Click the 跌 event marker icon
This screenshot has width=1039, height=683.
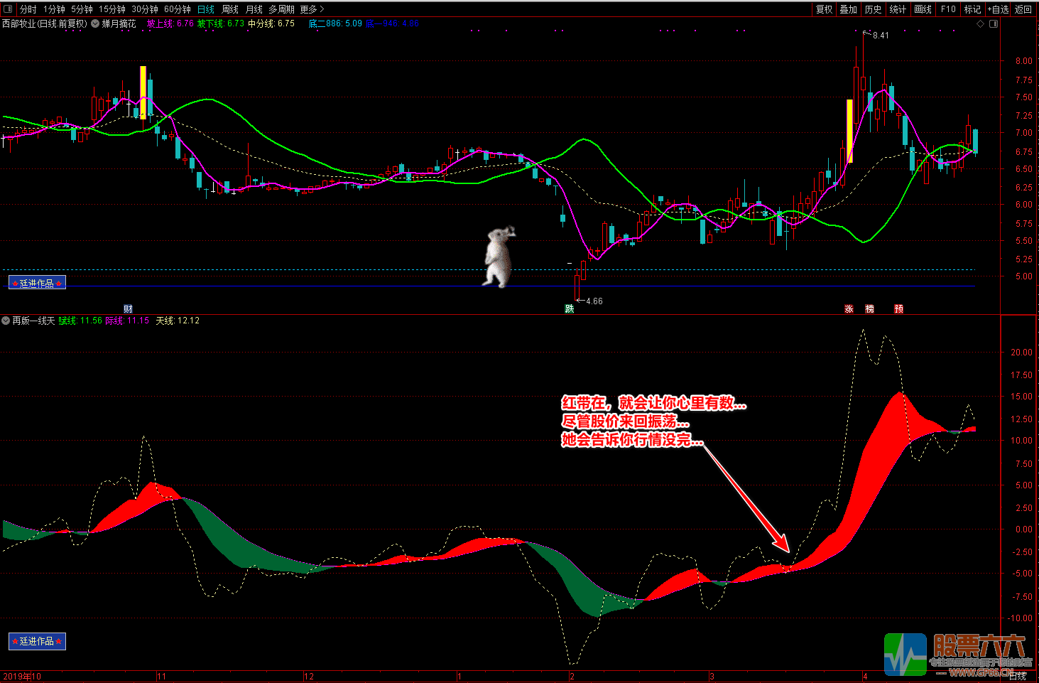569,308
